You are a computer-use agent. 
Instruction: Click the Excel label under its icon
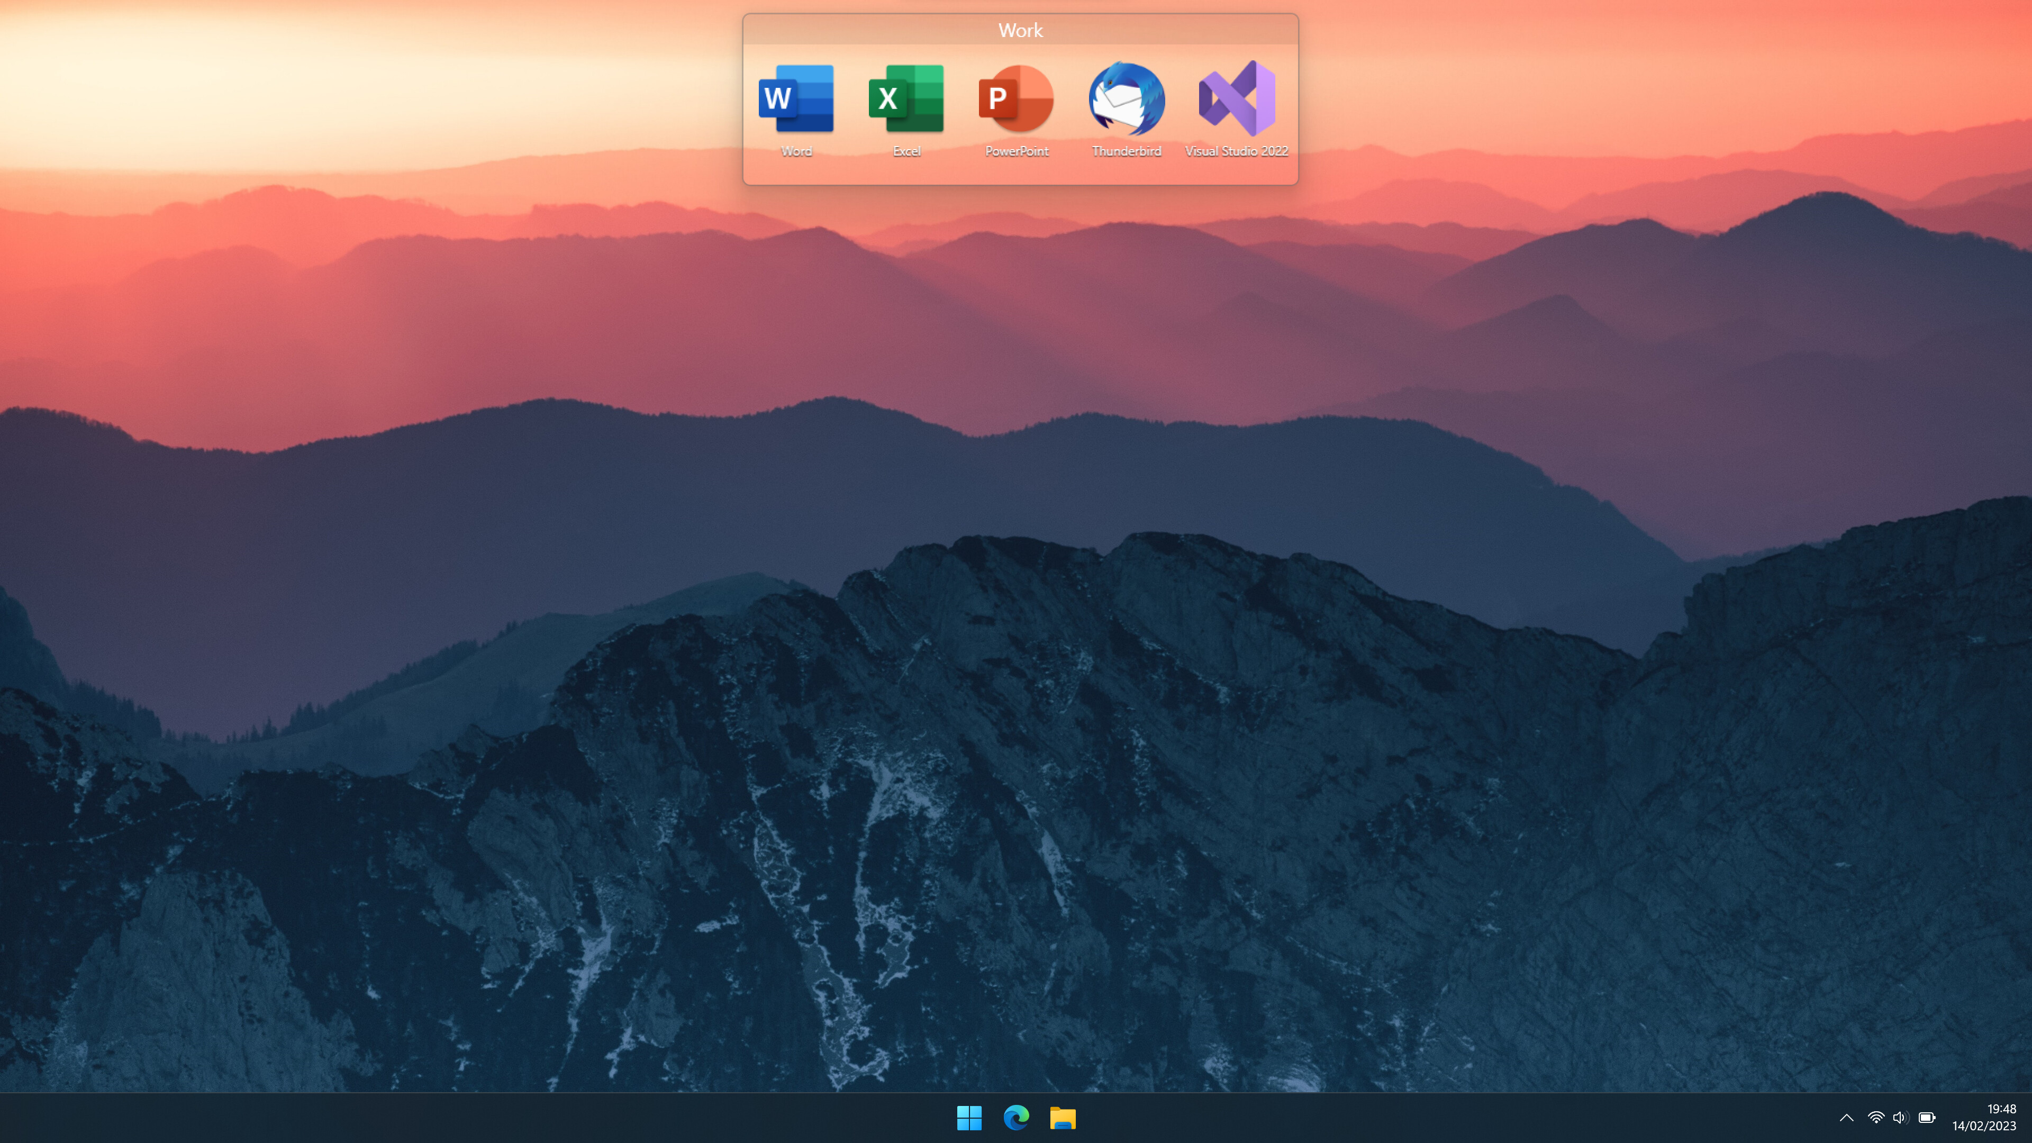pyautogui.click(x=906, y=151)
